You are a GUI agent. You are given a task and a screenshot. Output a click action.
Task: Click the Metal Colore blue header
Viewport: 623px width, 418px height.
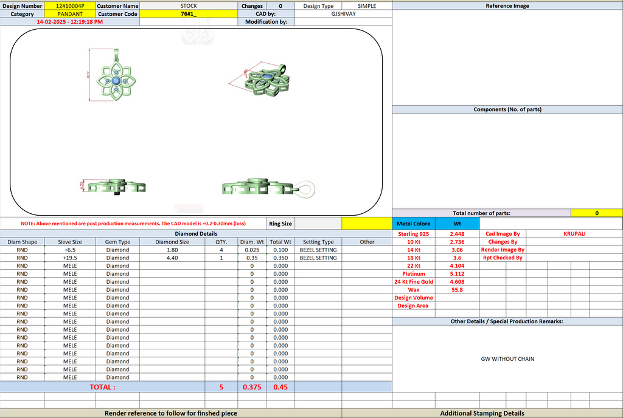tap(414, 224)
